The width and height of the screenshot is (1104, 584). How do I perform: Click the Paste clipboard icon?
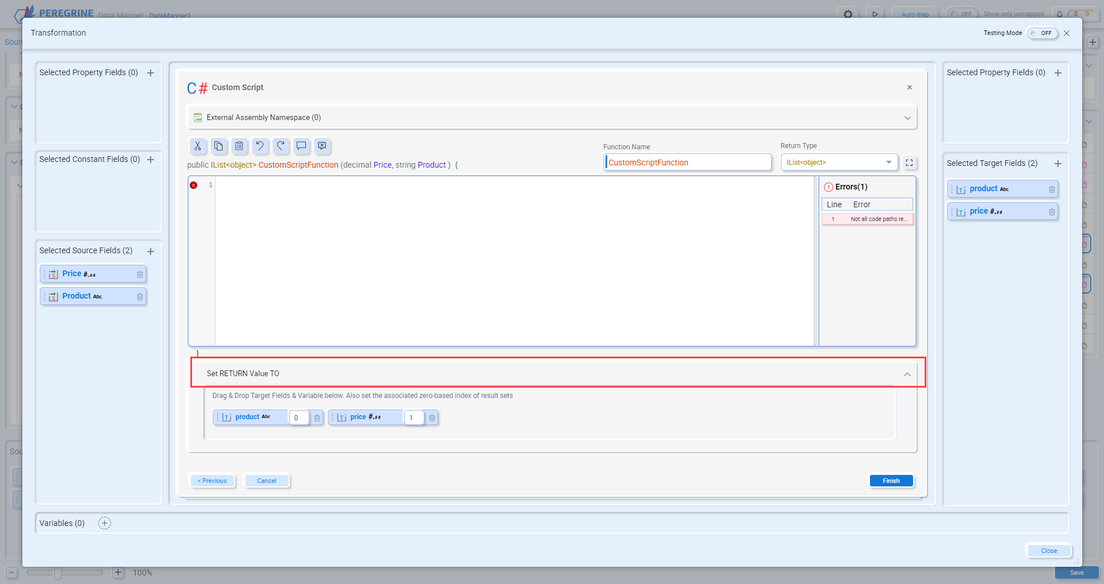239,146
